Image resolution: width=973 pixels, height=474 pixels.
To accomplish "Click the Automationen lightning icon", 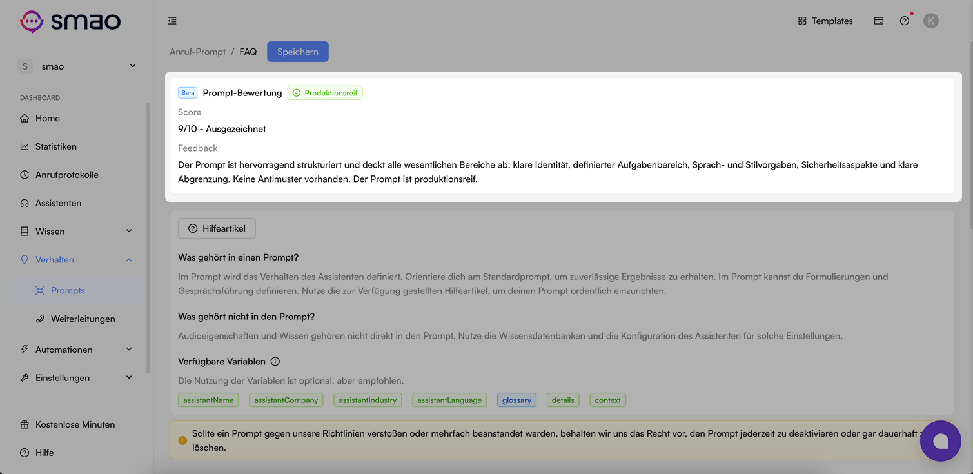I will 25,350.
